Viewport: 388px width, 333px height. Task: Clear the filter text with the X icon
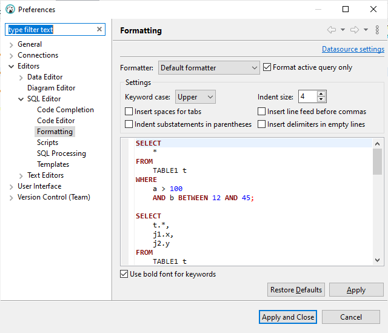click(99, 29)
